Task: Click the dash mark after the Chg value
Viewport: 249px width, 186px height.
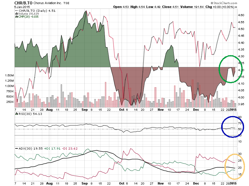Action: [236, 7]
